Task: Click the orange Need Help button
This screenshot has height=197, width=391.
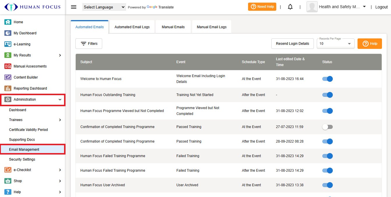Action: click(262, 7)
